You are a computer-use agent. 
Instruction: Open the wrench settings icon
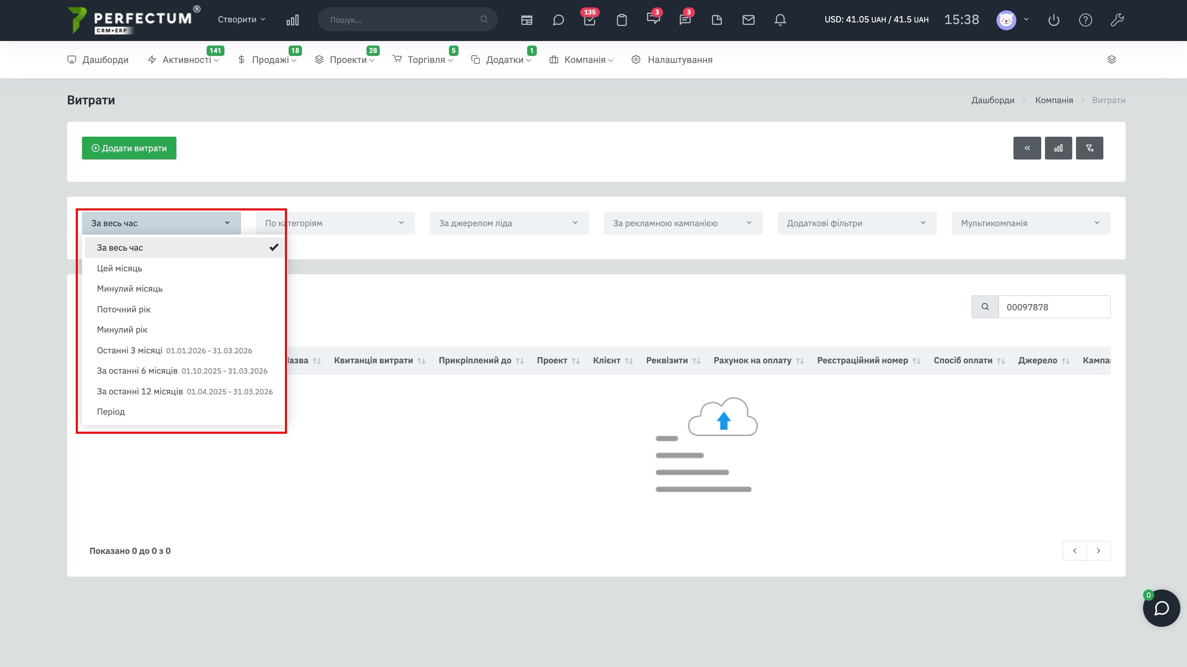coord(1117,20)
